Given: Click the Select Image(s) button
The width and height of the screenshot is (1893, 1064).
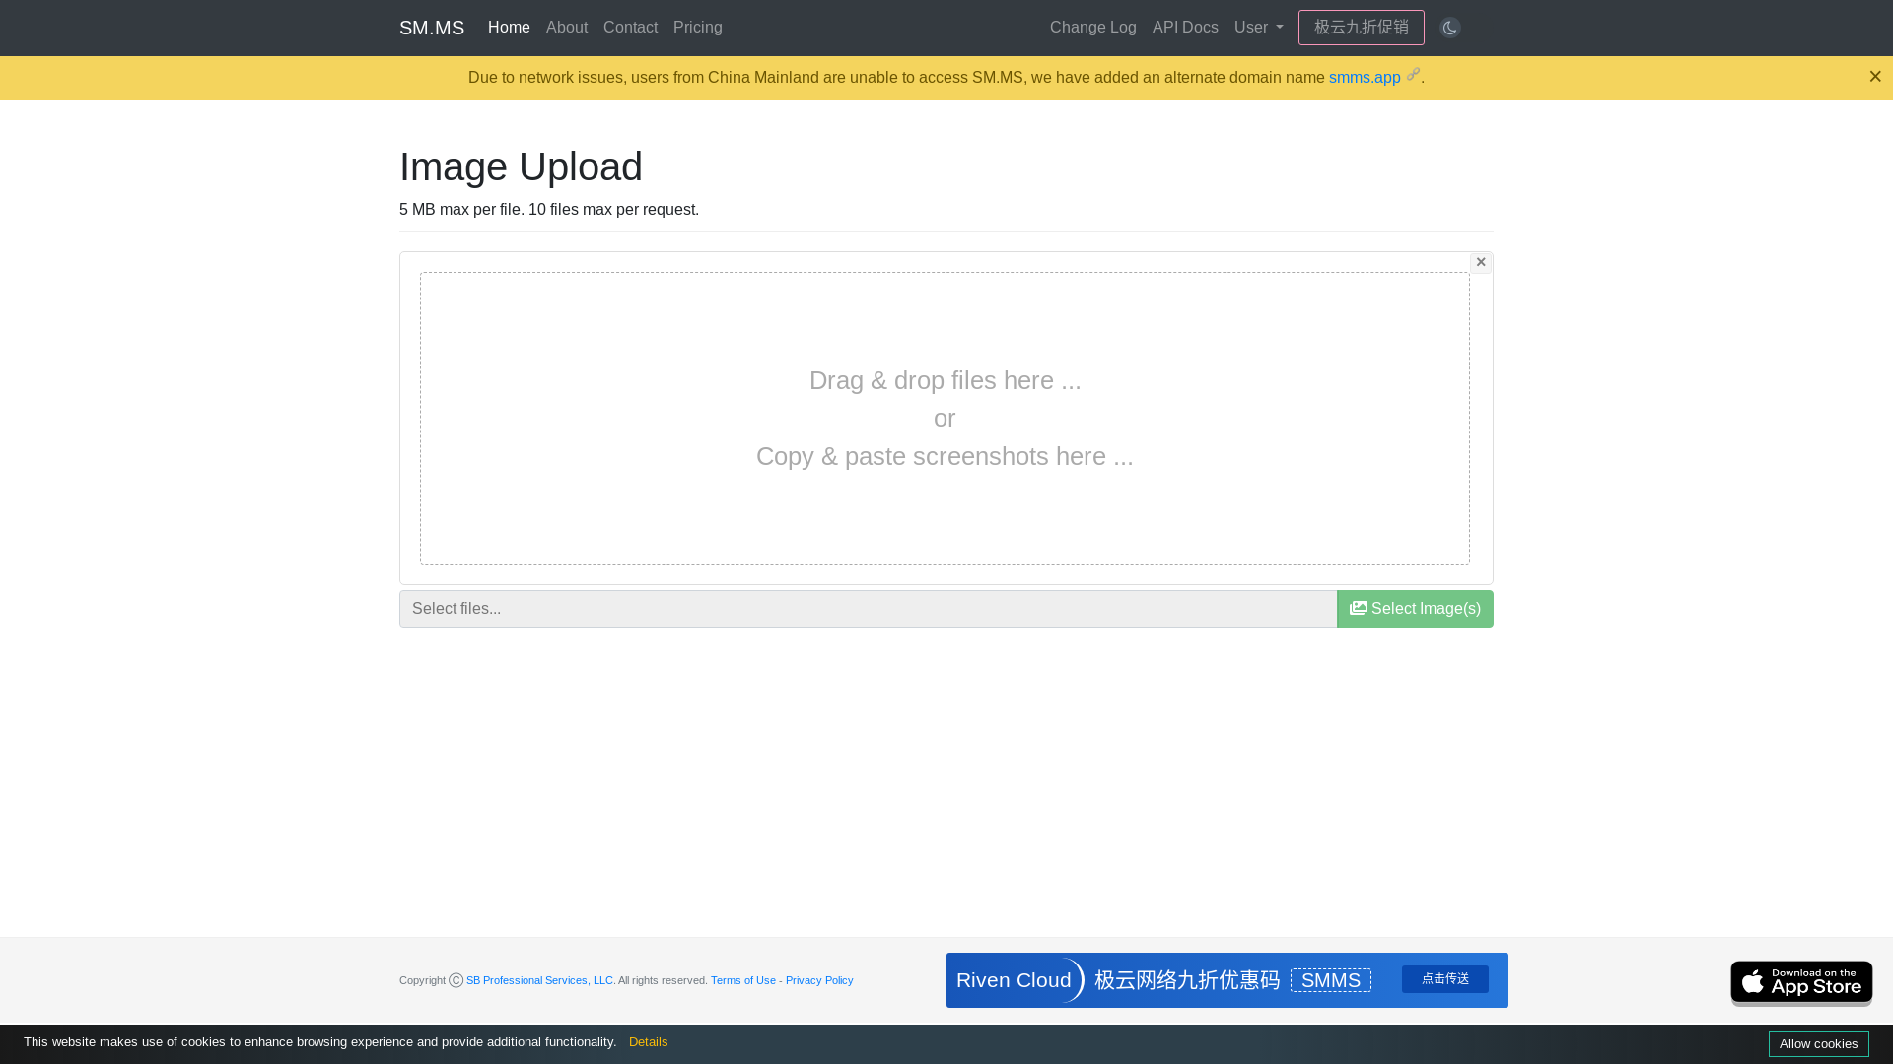Looking at the screenshot, I should click(1414, 609).
